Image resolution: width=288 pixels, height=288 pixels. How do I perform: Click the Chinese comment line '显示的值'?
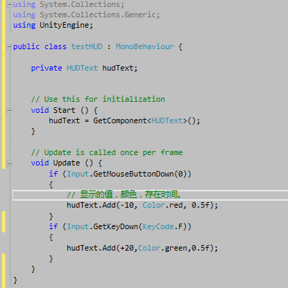point(96,195)
